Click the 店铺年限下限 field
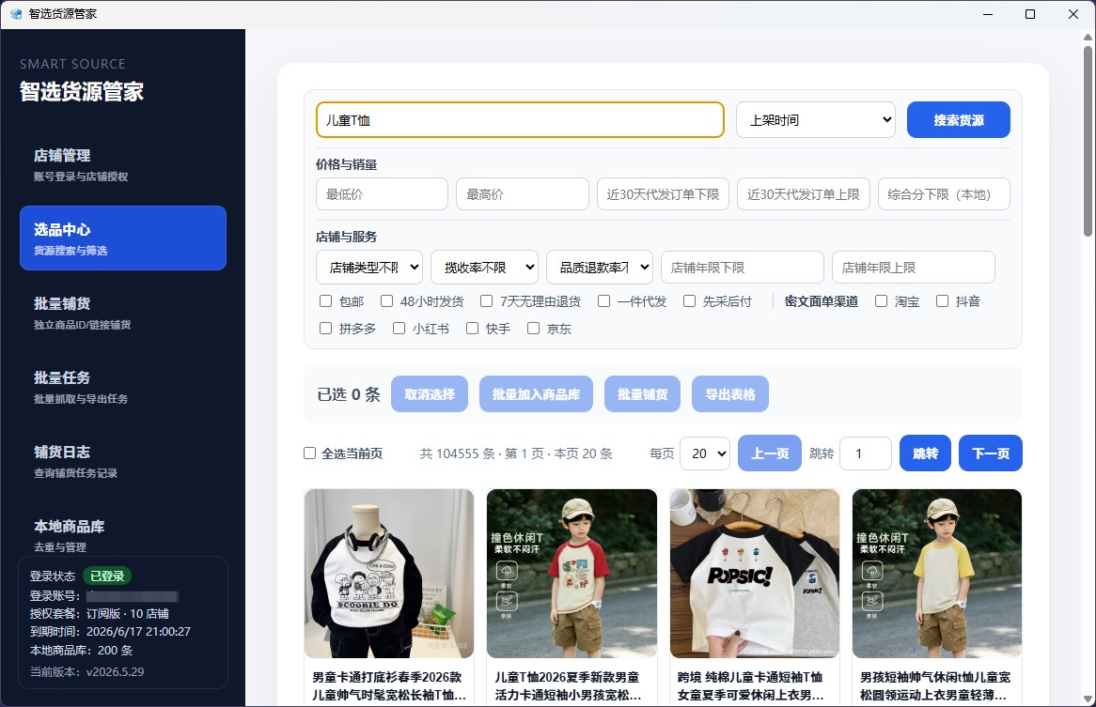This screenshot has width=1096, height=707. 743,268
